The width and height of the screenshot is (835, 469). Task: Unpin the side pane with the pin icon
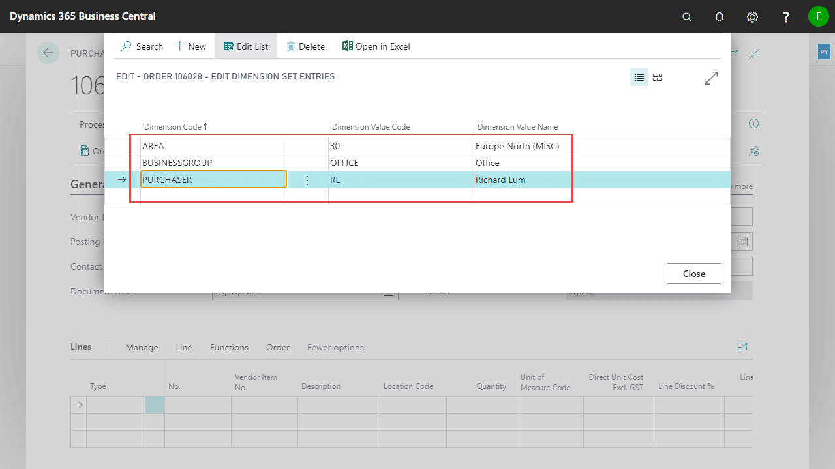coord(753,151)
